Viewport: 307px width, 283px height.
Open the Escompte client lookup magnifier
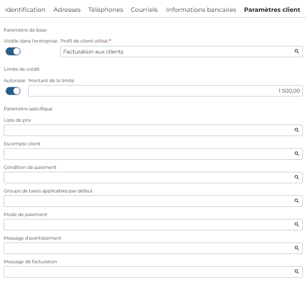pyautogui.click(x=296, y=154)
